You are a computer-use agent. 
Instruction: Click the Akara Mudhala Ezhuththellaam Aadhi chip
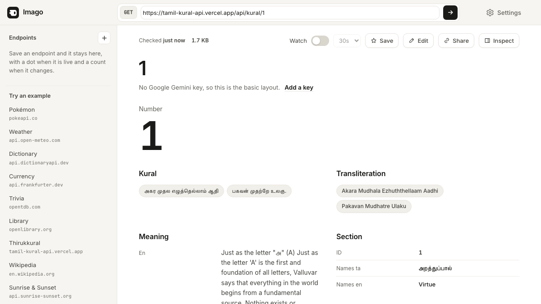point(390,191)
